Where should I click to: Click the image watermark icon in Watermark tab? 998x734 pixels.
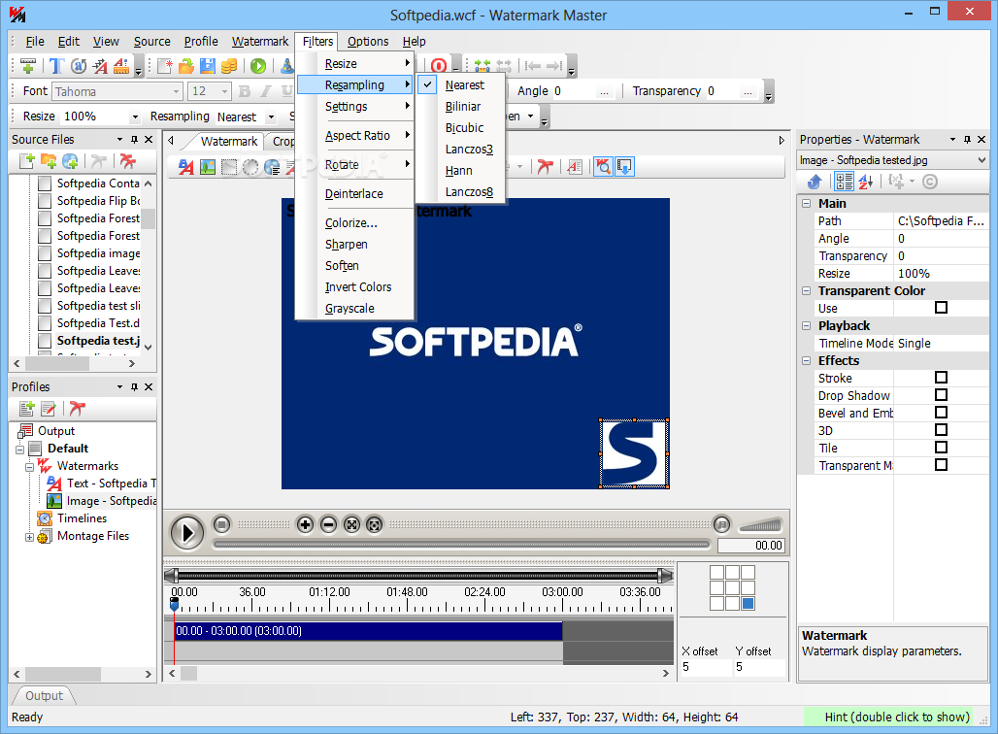pyautogui.click(x=208, y=167)
